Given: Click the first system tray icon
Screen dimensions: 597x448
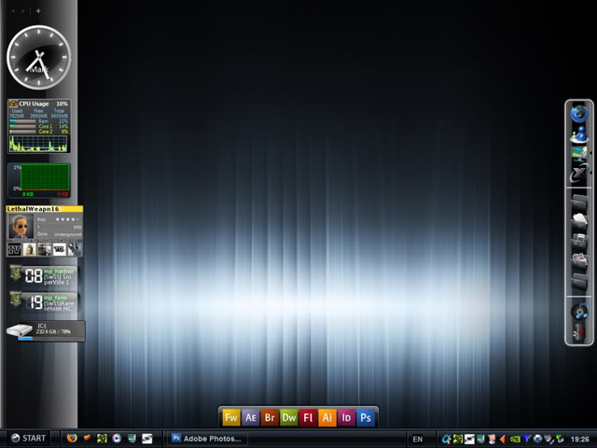Looking at the screenshot, I should coord(446,440).
